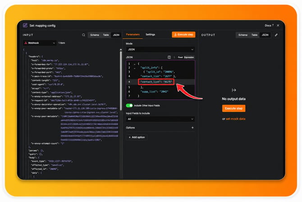Click the "affected_id" row in input JSON
The height and width of the screenshot is (202, 302).
coord(45,169)
